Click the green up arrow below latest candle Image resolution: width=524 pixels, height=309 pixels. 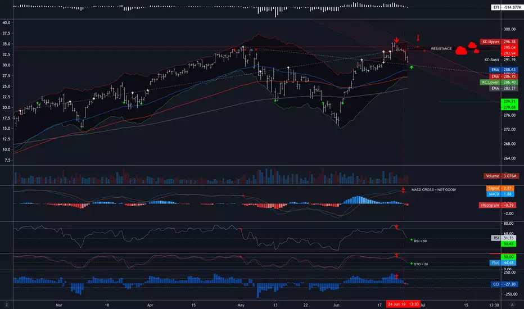tap(412, 67)
